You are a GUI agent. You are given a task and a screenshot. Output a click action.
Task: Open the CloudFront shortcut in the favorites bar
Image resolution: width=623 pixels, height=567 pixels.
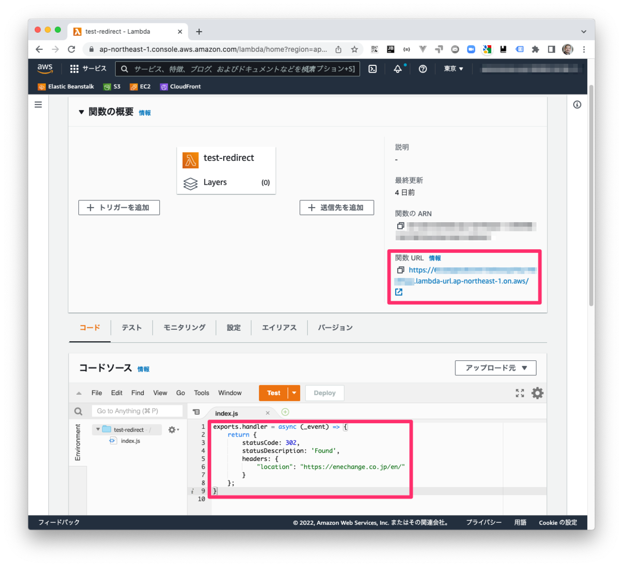(180, 87)
